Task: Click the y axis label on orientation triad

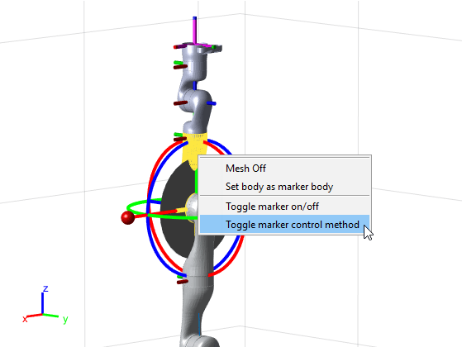Action: coord(65,319)
